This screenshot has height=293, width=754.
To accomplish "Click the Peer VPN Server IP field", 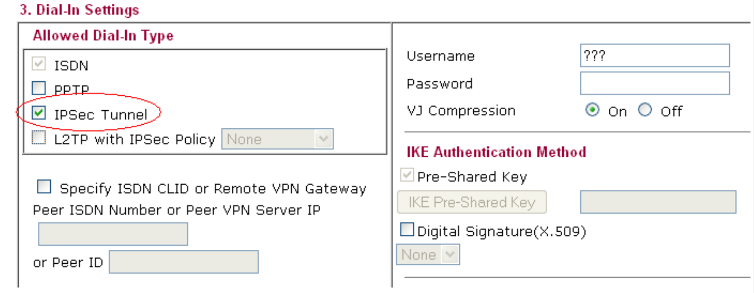I will click(x=113, y=234).
